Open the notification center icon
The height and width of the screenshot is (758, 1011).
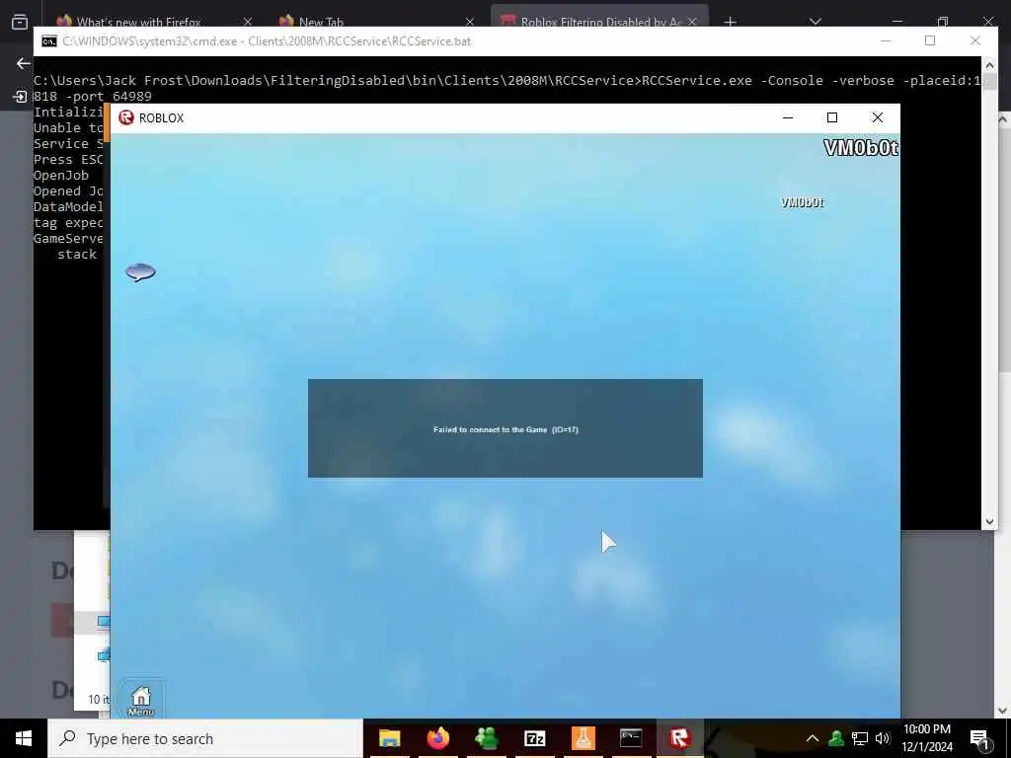pos(979,739)
